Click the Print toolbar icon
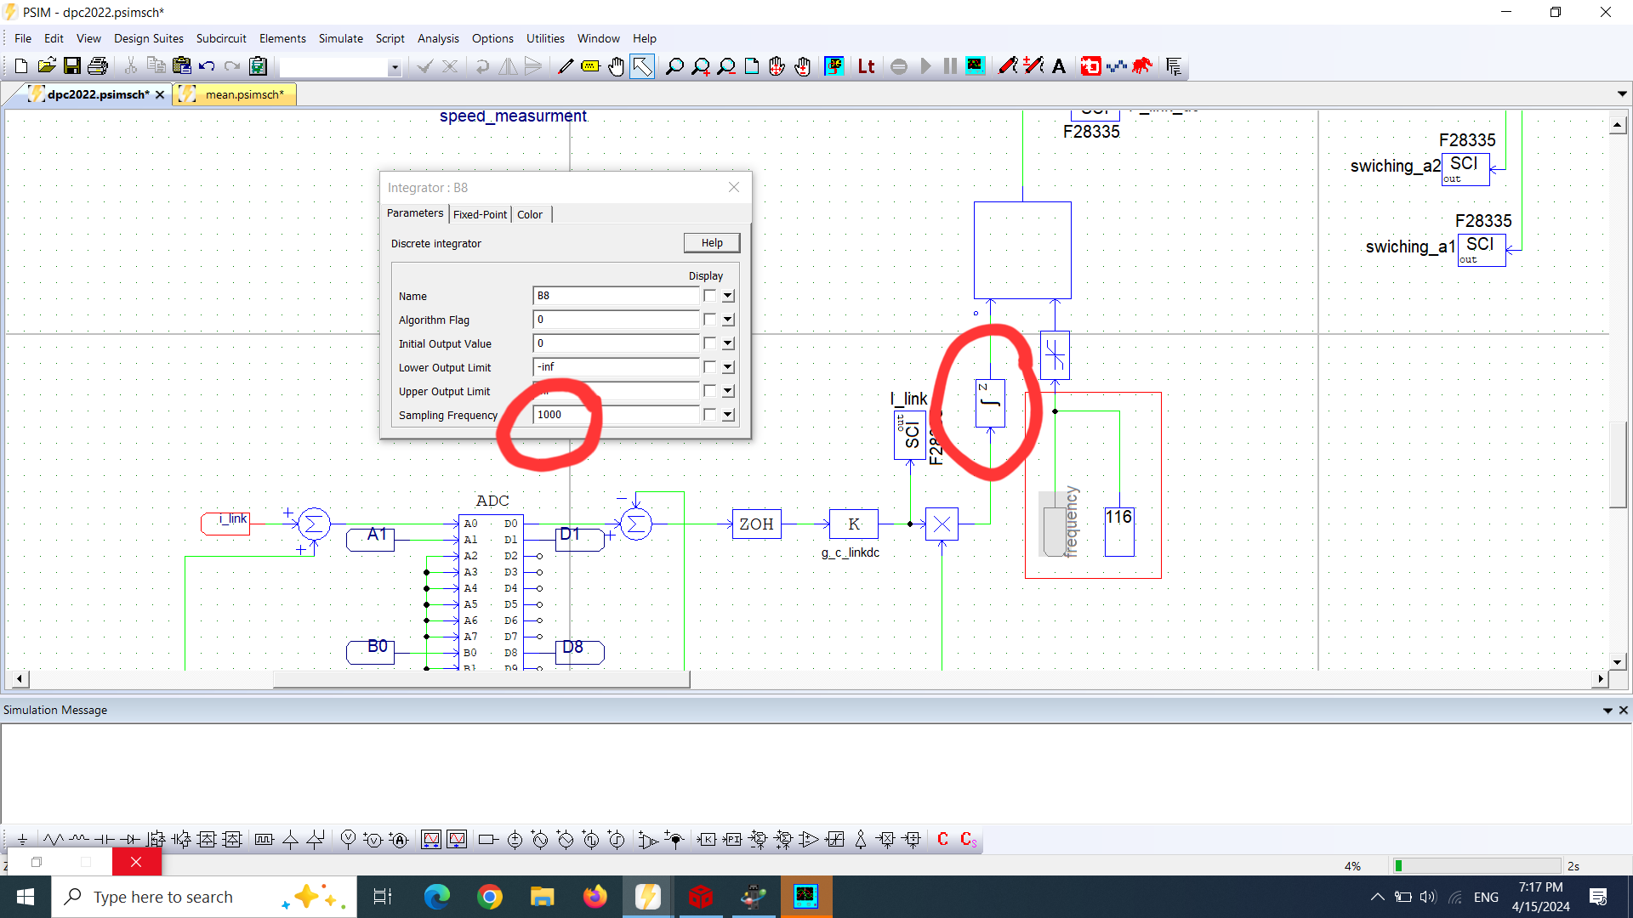The image size is (1633, 918). 98,66
